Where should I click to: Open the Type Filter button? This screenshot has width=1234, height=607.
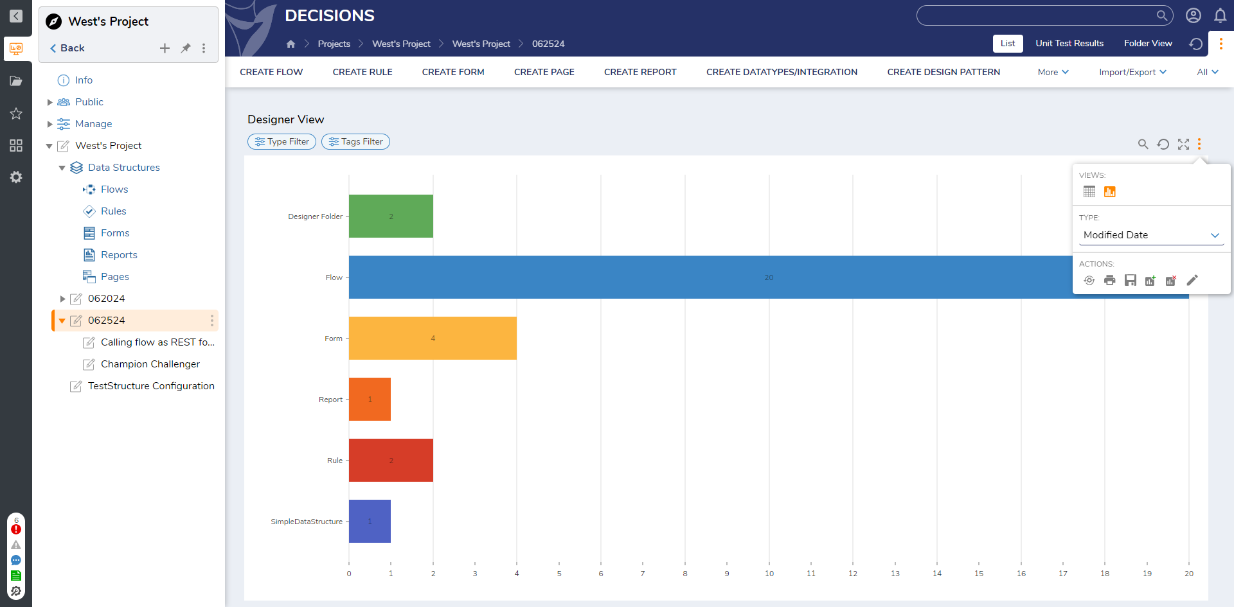(x=282, y=141)
